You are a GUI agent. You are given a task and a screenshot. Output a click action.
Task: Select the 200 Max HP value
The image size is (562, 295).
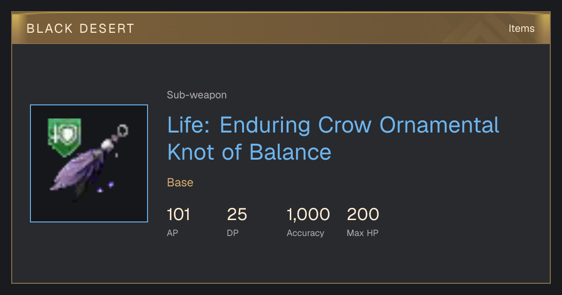[363, 214]
